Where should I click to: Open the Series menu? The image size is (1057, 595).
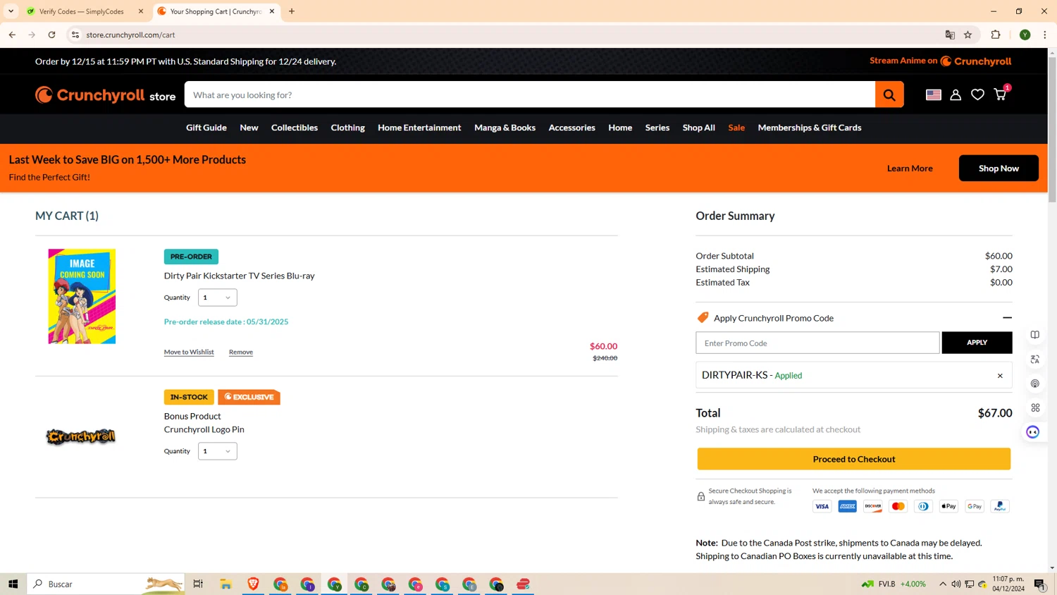pyautogui.click(x=657, y=128)
